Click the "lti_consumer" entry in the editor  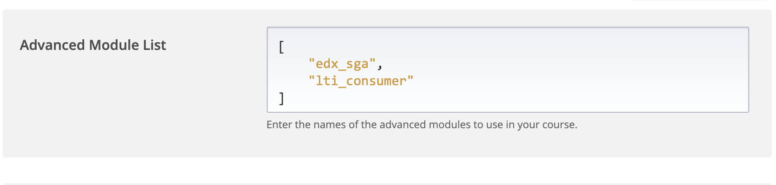[x=361, y=81]
